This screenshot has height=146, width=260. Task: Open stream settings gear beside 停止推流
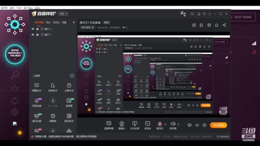point(204,125)
